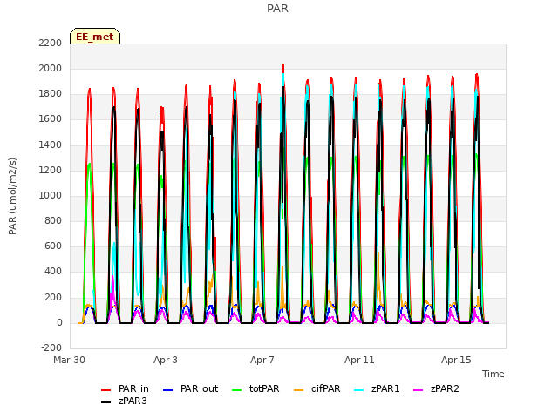Click the 800 y-axis tick label
558x418 pixels.
(x=53, y=220)
